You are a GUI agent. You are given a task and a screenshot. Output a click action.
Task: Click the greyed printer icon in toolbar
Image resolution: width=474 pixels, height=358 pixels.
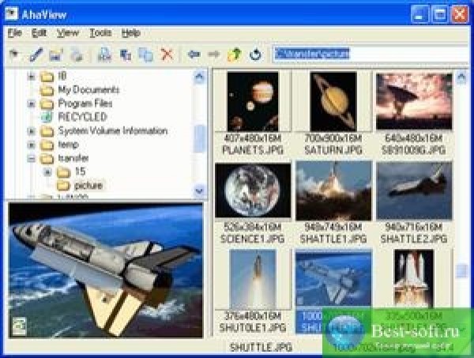coord(77,55)
